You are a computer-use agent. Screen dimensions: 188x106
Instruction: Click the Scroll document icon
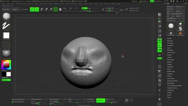(x=160, y=22)
